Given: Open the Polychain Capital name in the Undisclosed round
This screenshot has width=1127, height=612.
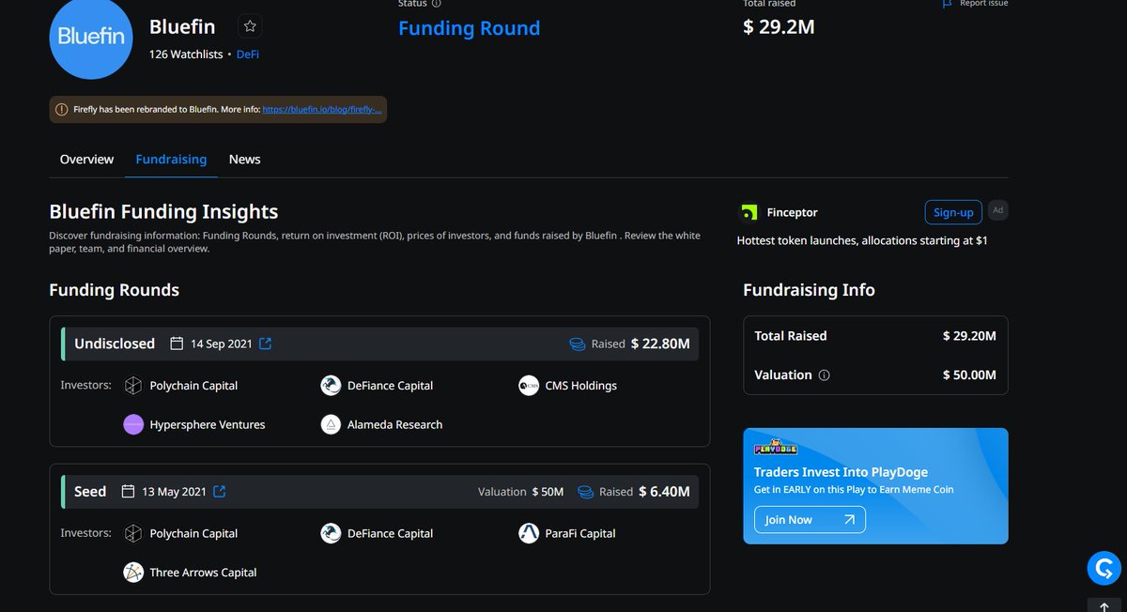Looking at the screenshot, I should point(193,386).
